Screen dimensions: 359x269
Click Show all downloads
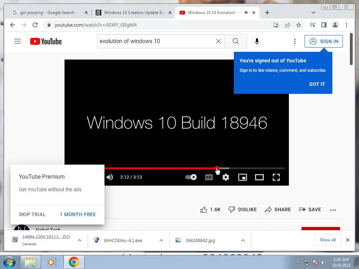click(x=328, y=240)
